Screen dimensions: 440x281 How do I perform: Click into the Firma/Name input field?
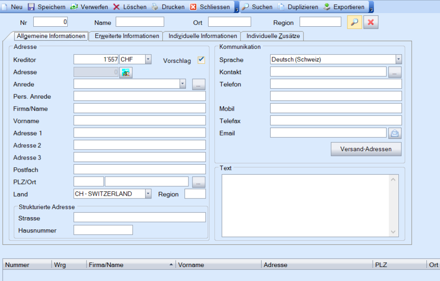click(x=140, y=108)
